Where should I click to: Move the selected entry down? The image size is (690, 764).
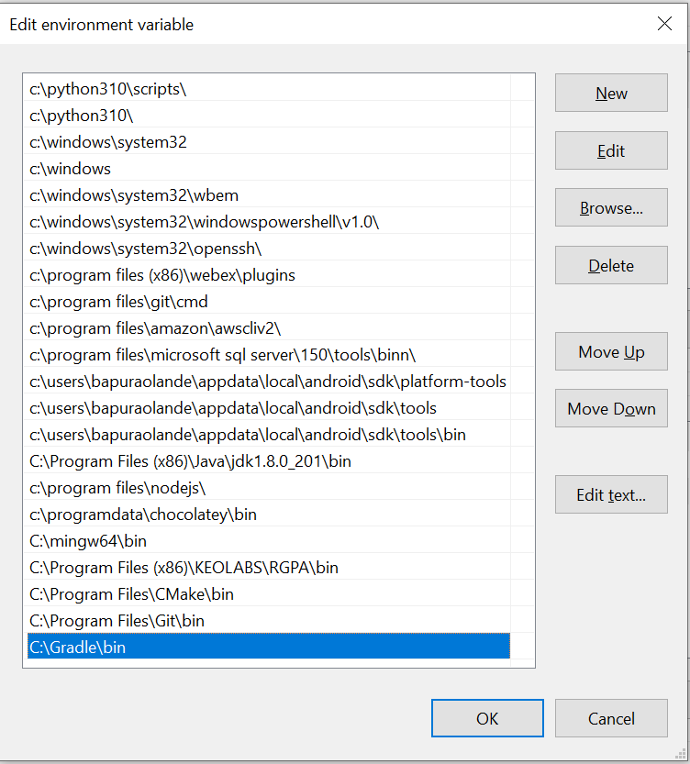click(611, 408)
